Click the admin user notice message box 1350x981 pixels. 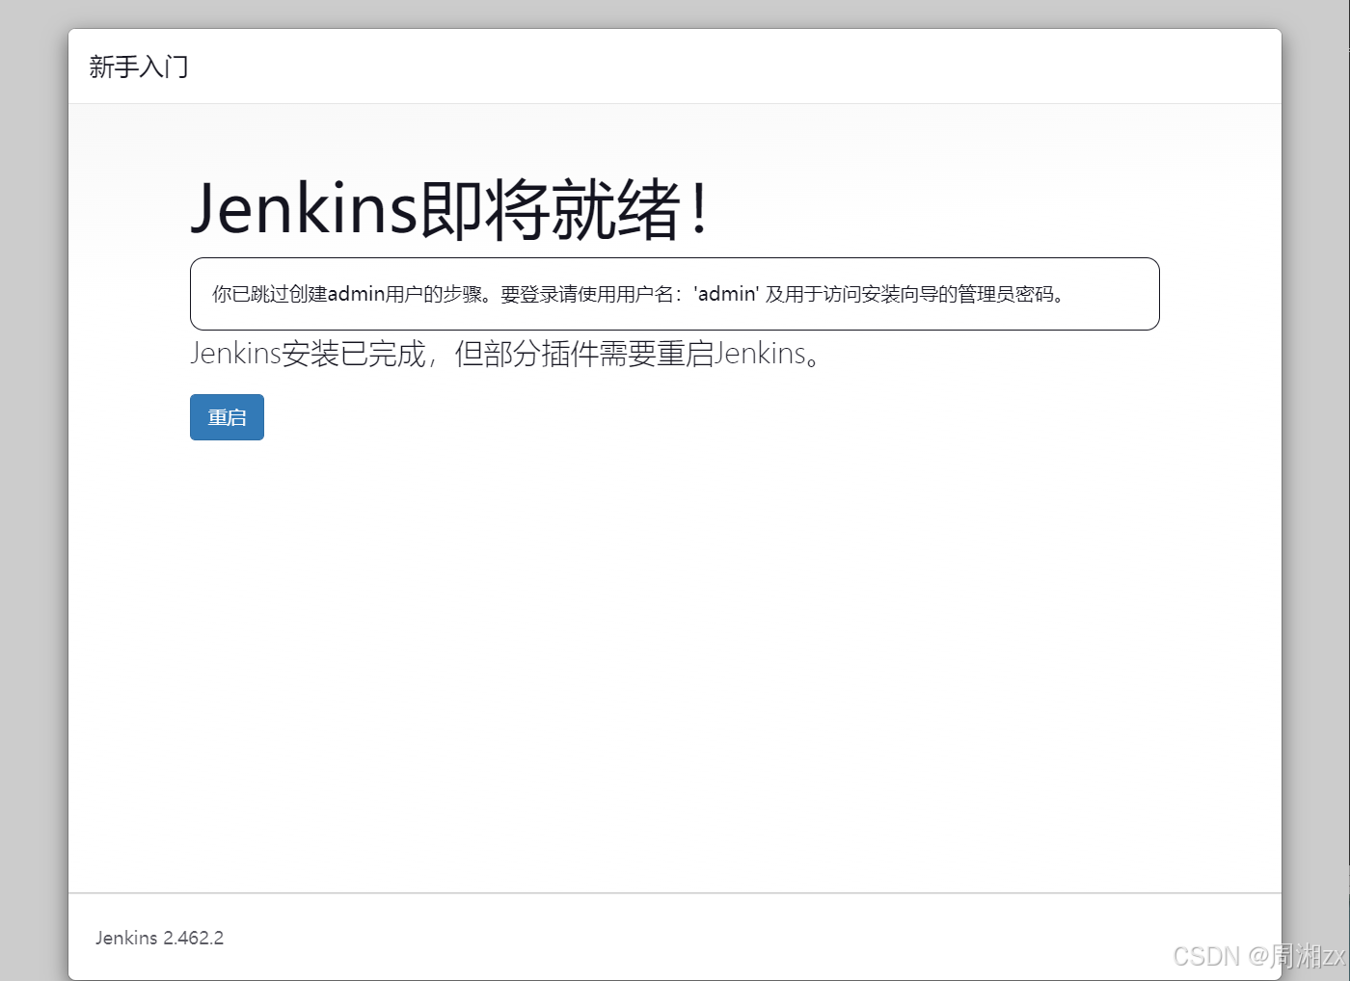pos(674,294)
